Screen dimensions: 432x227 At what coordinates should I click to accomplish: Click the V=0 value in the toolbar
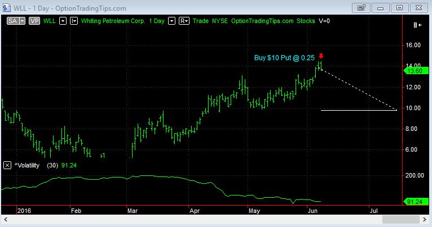click(x=324, y=21)
